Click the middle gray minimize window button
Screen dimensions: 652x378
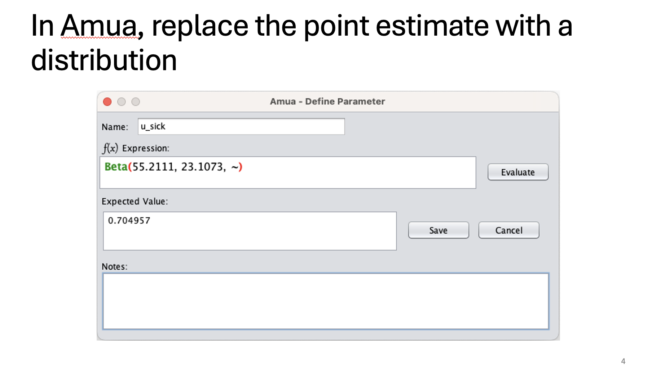[122, 102]
